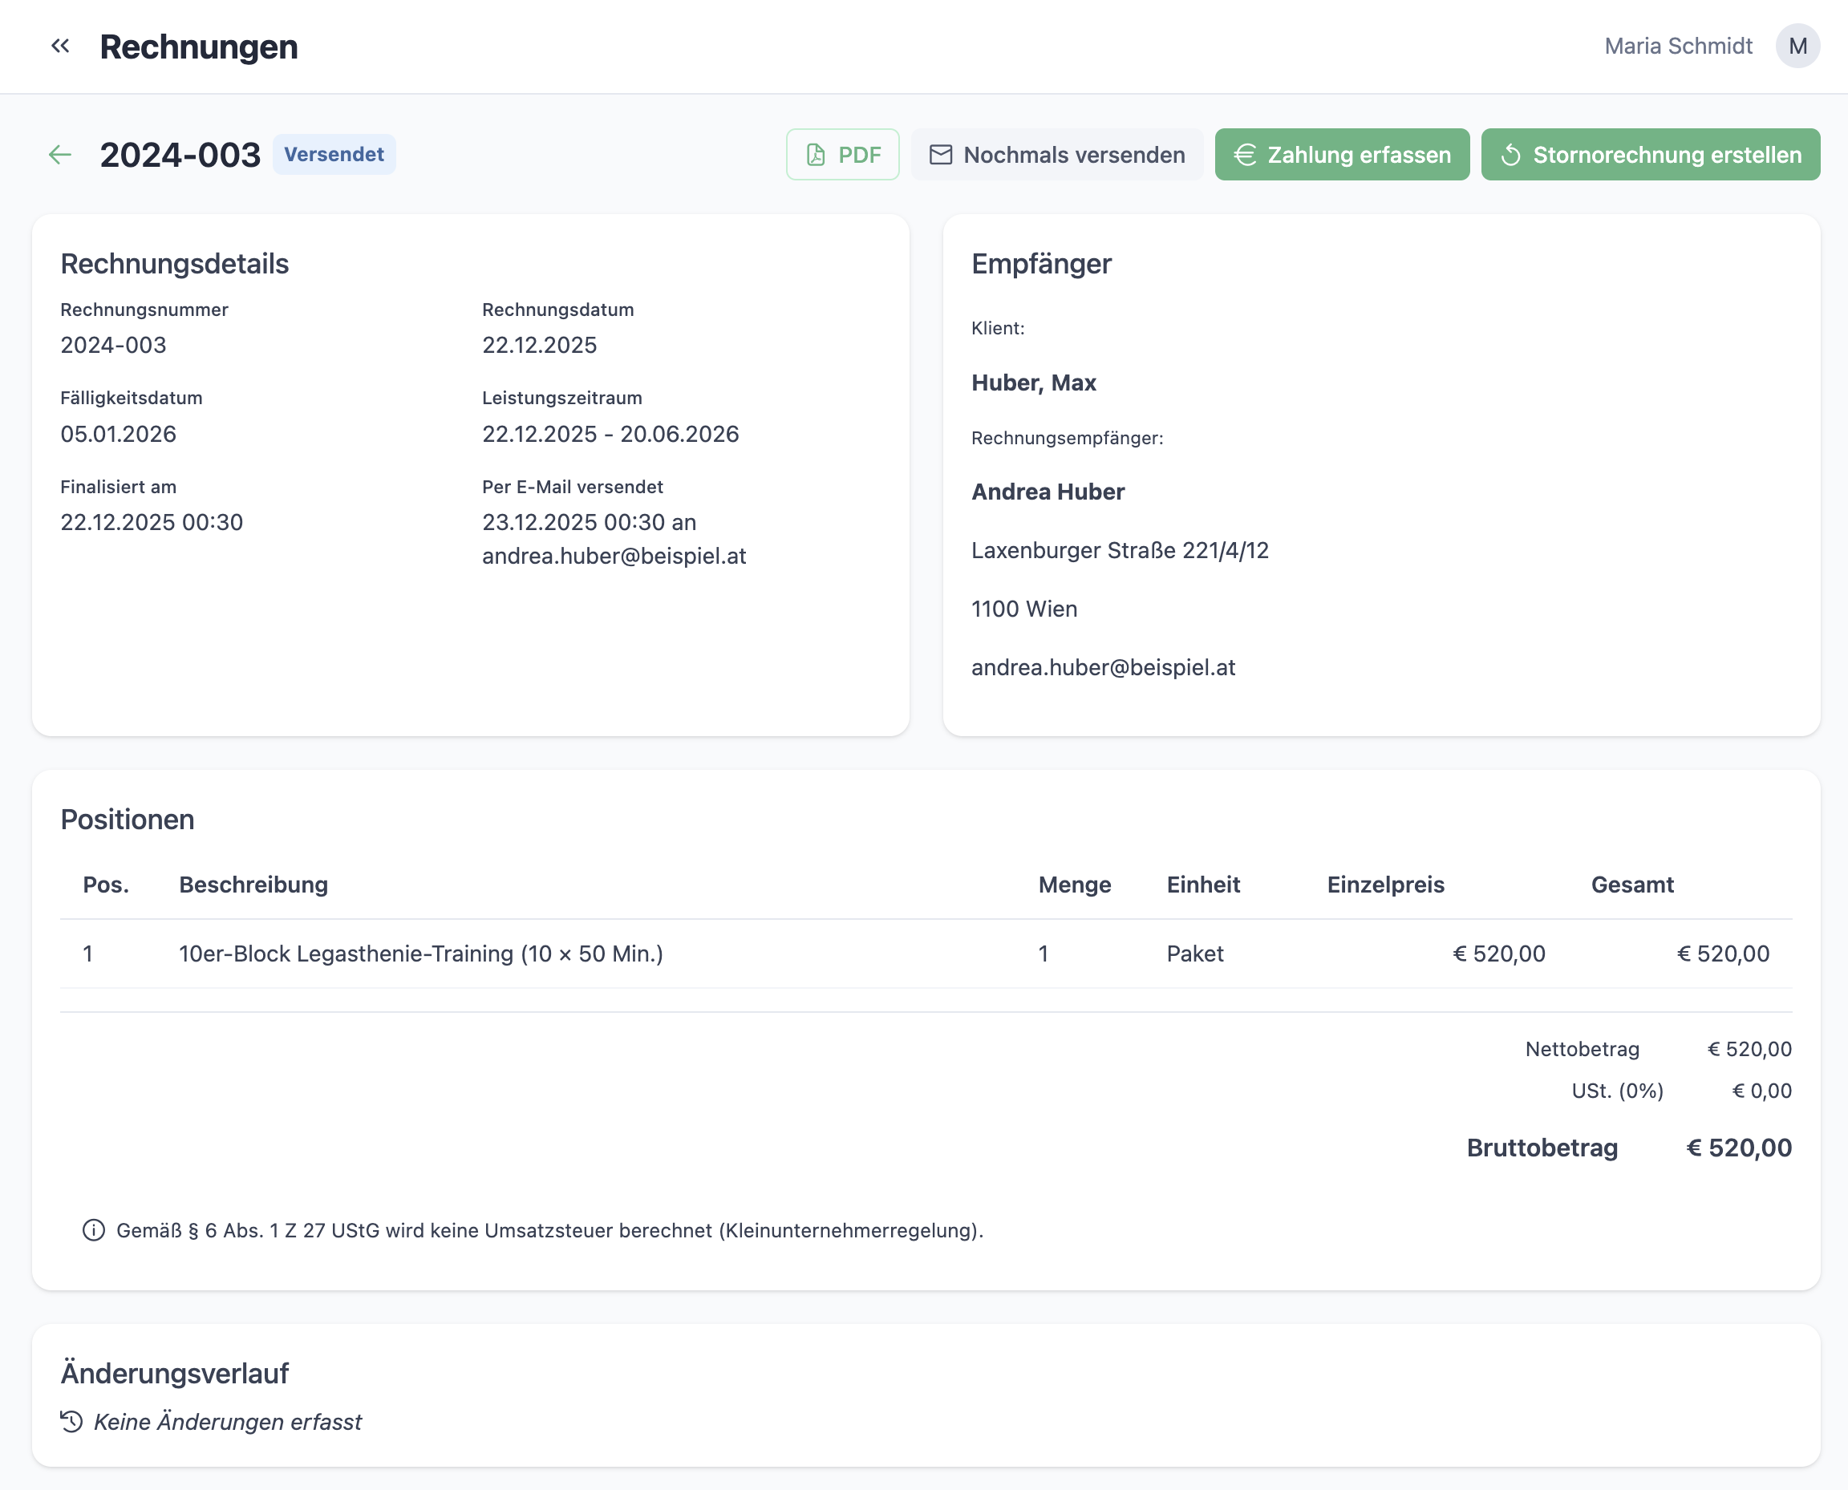This screenshot has width=1848, height=1490.
Task: Click the Versendet status badge
Action: pos(334,155)
